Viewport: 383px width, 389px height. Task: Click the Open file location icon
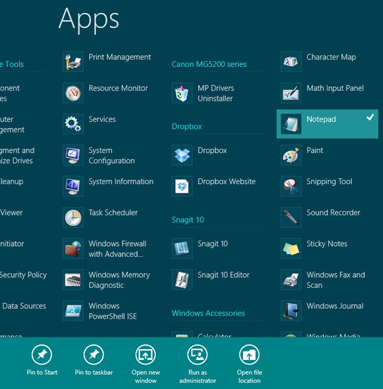[x=250, y=355]
